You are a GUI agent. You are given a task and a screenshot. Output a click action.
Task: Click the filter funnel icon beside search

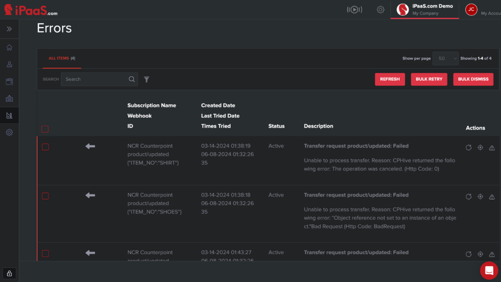point(146,79)
